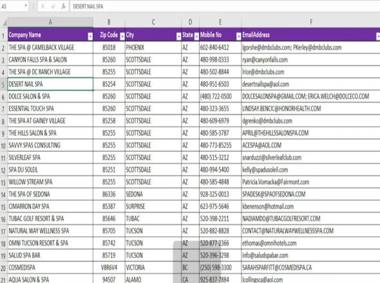Click email cell desertnailspa@aol.com
Image resolution: width=380 pixels, height=283 pixels.
pos(310,84)
